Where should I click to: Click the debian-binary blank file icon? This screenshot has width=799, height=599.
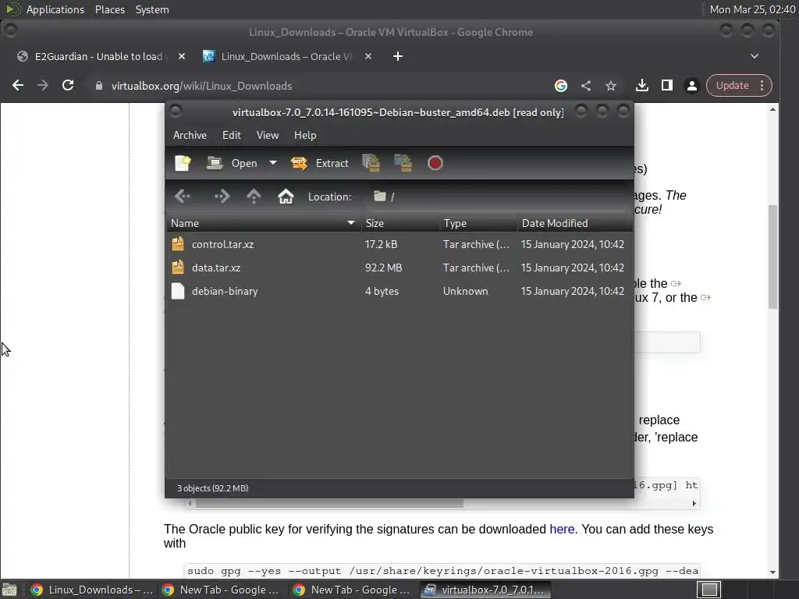(178, 291)
